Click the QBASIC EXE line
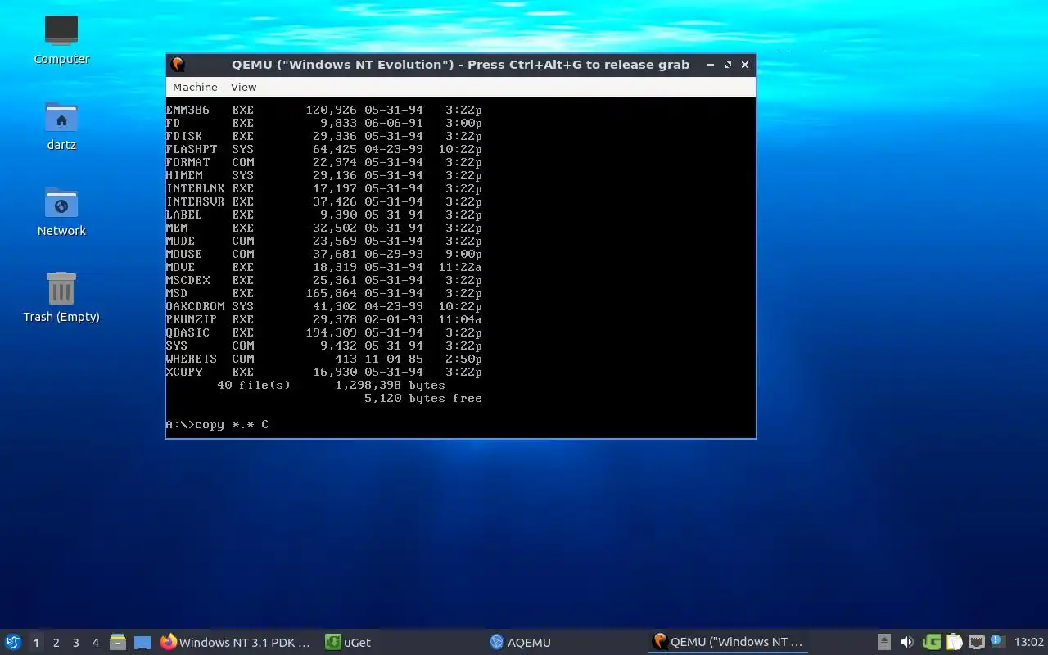Screen dimensions: 1048x655 pos(324,332)
